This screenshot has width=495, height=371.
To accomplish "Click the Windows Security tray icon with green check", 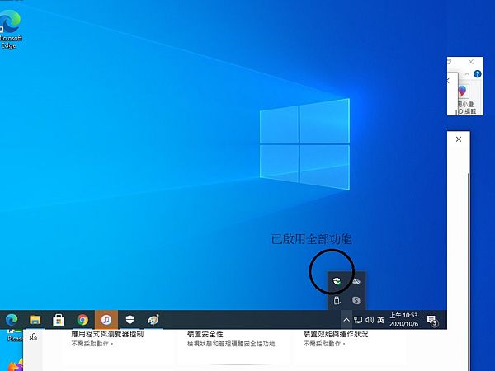I will pos(337,281).
